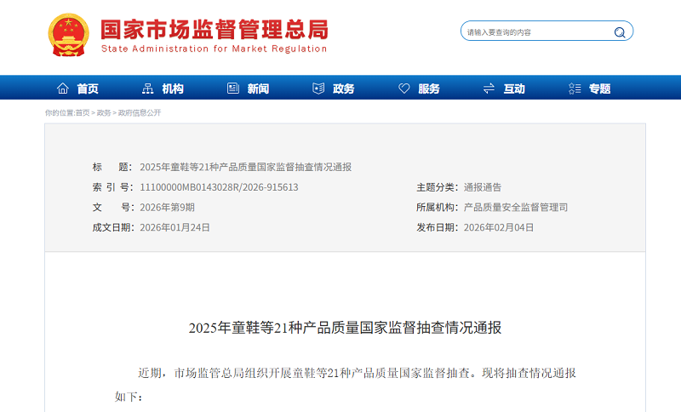Image resolution: width=681 pixels, height=412 pixels.
Task: Click index number 11100000MB0143028R/2026-915613
Action: (x=219, y=187)
